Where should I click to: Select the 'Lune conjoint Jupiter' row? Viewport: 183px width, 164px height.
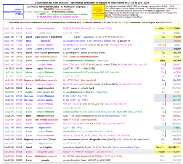click(x=92, y=45)
